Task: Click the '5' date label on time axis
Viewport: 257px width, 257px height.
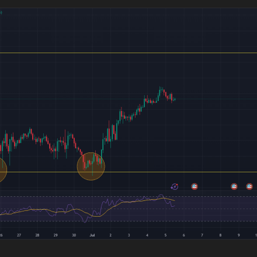Action: tap(165, 235)
